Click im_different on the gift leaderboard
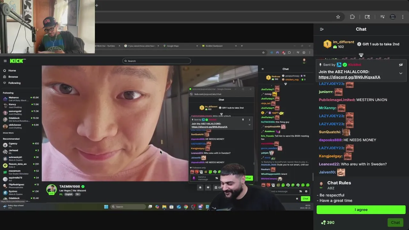This screenshot has width=409, height=230. (343, 42)
